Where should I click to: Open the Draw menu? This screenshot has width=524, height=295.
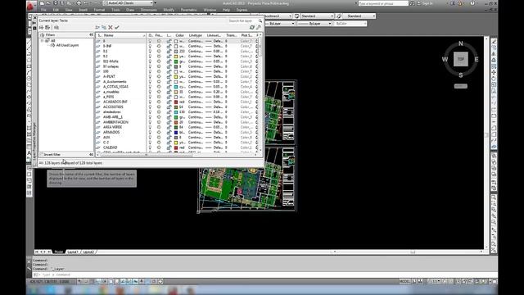pyautogui.click(x=130, y=10)
